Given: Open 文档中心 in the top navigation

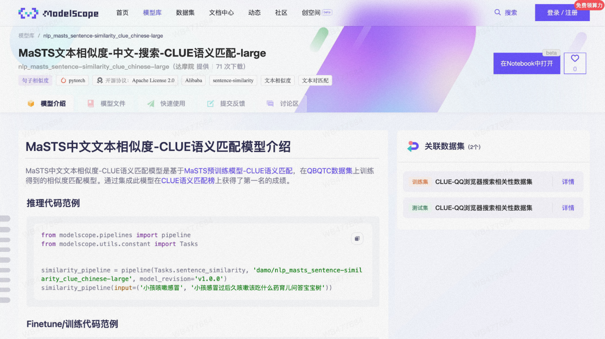Looking at the screenshot, I should (x=221, y=12).
